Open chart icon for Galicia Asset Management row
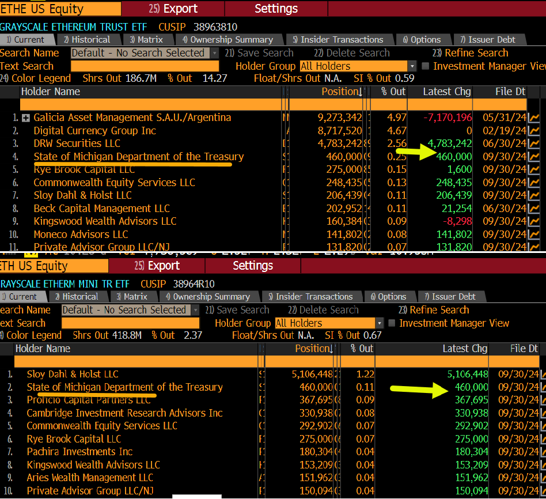This screenshot has width=546, height=499. click(534, 118)
